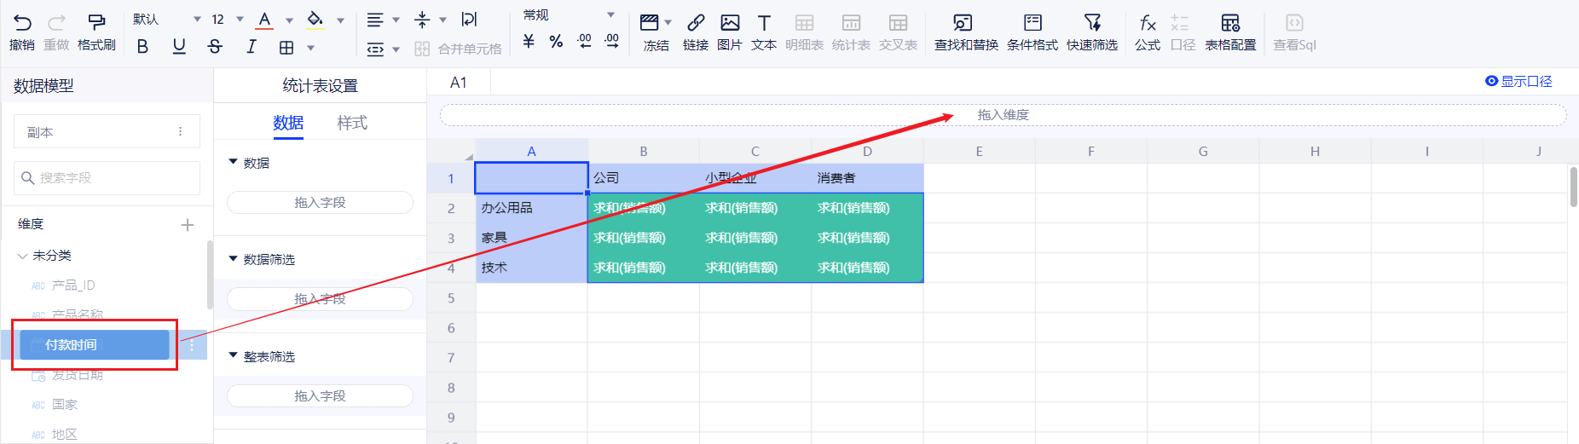Open the formula (公式) tool
This screenshot has width=1579, height=444.
tap(1147, 23)
